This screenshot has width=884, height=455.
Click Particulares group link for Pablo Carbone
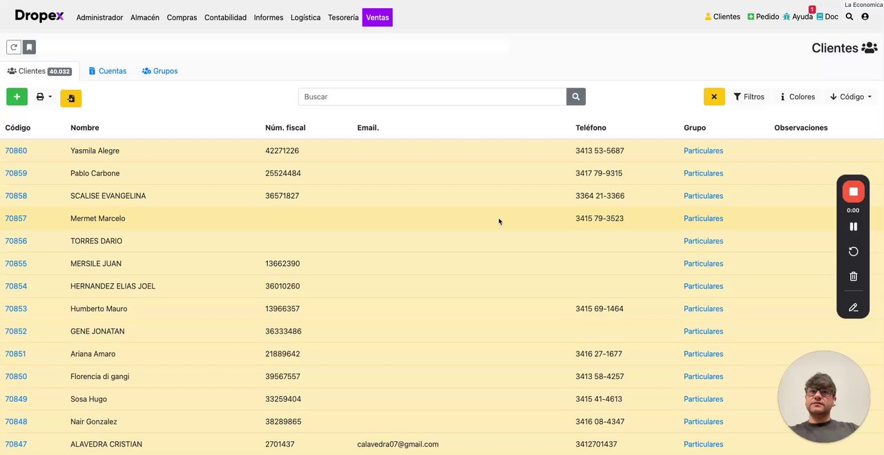pyautogui.click(x=703, y=173)
